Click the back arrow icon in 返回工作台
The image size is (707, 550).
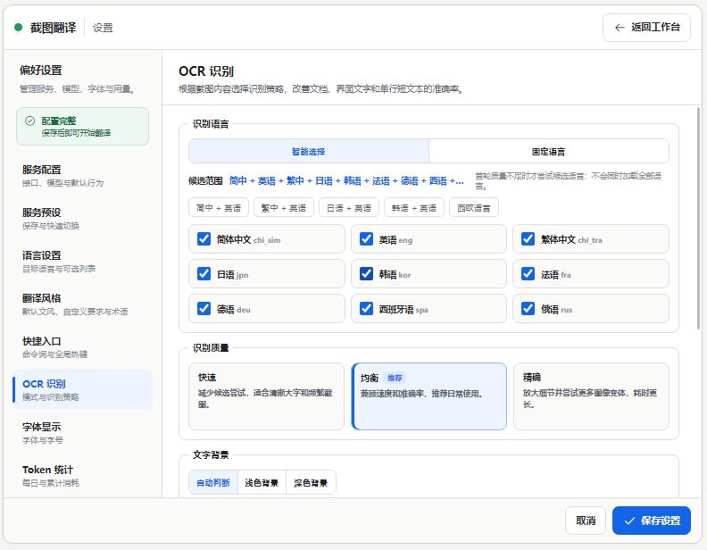point(620,28)
